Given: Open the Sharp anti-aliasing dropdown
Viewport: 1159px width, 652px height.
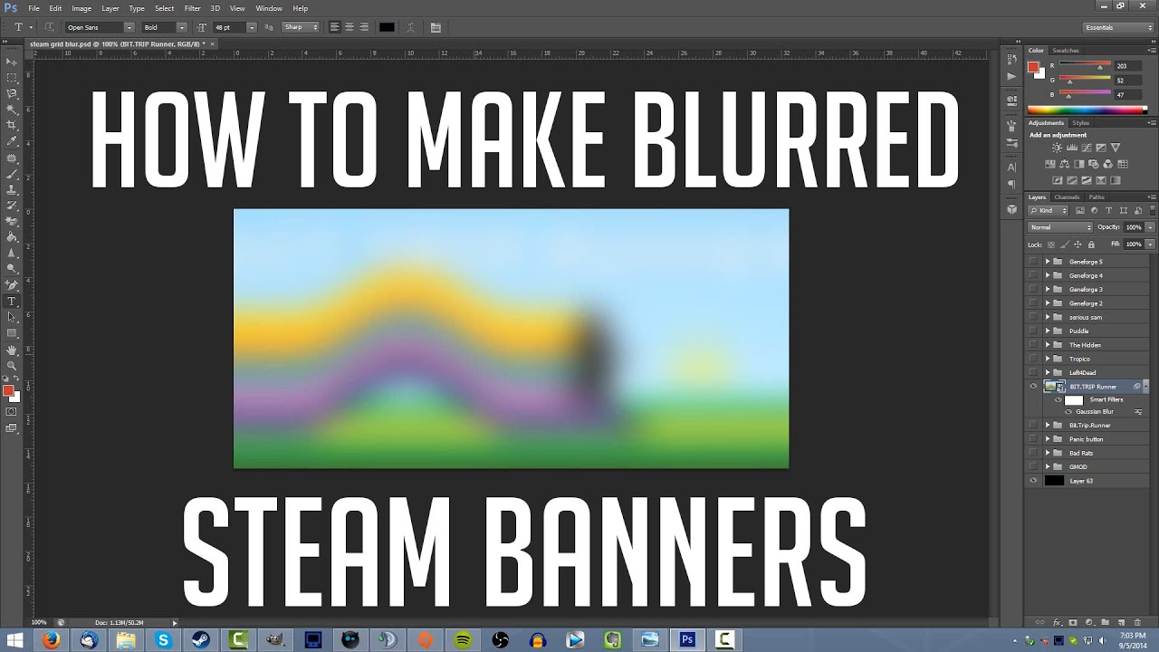Looking at the screenshot, I should (x=301, y=27).
